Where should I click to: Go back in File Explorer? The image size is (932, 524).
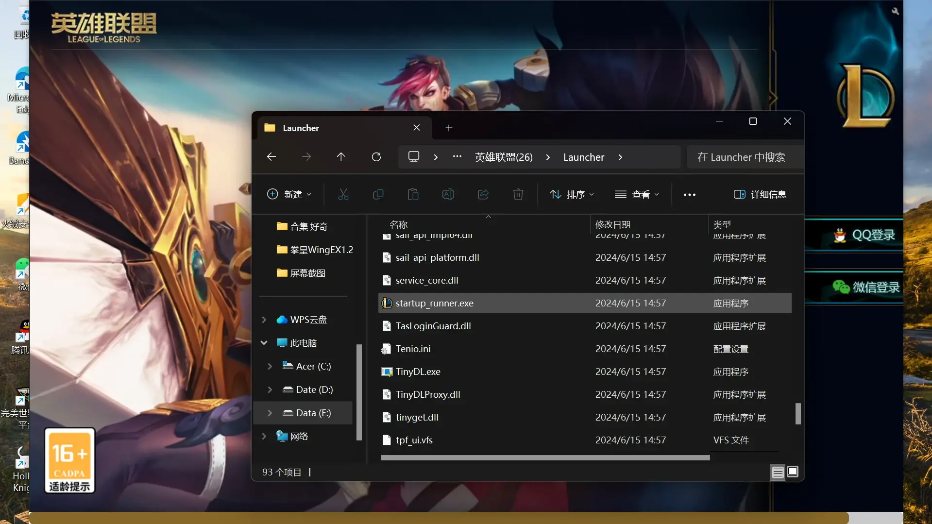pos(271,157)
